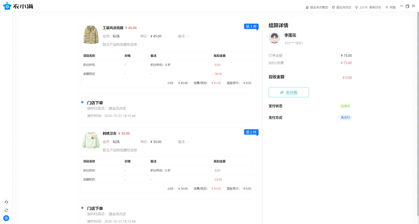Screen dimensions: 419x224
Task: Click the 订单金额 value ¥ 75.00
Action: tap(346, 56)
